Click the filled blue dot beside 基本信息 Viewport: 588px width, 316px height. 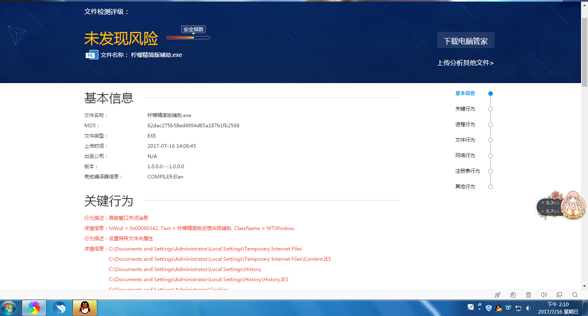[x=490, y=93]
